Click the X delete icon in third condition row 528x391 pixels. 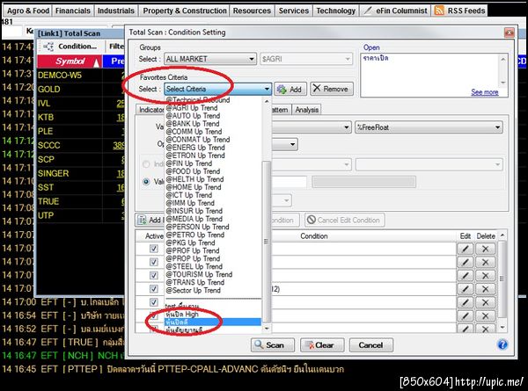[485, 276]
